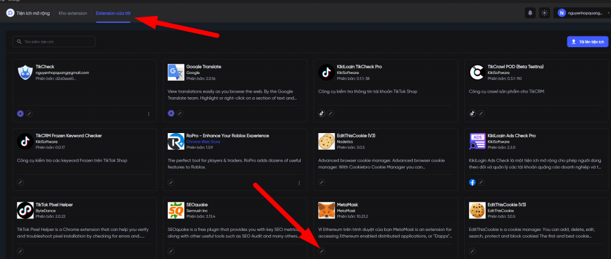
Task: Click the Nodetics author text
Action: coord(344,142)
